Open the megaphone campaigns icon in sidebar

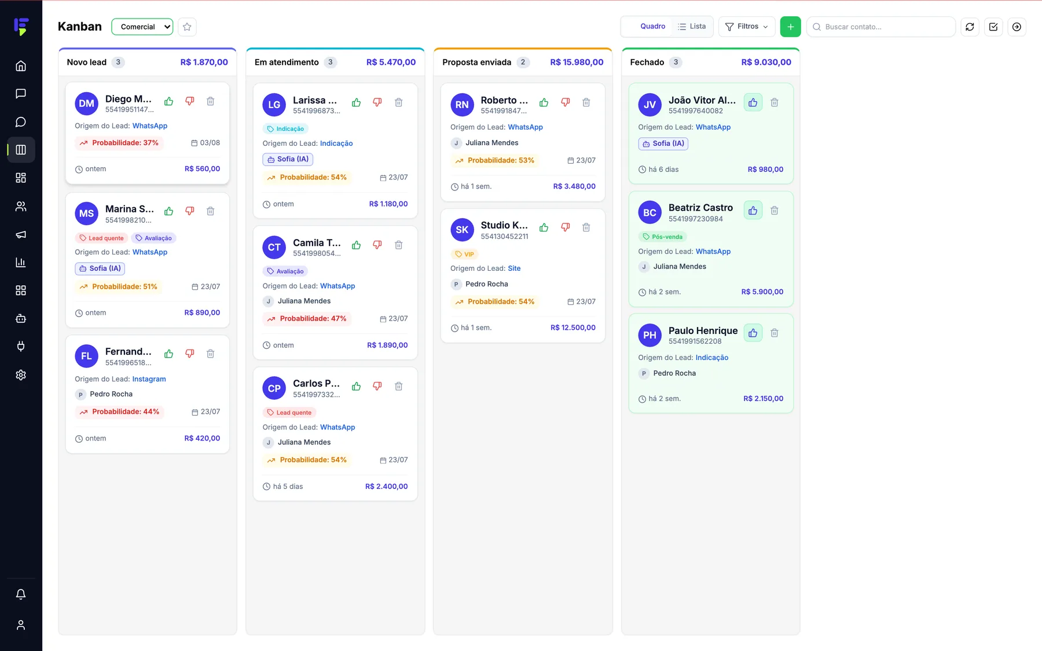pos(21,234)
